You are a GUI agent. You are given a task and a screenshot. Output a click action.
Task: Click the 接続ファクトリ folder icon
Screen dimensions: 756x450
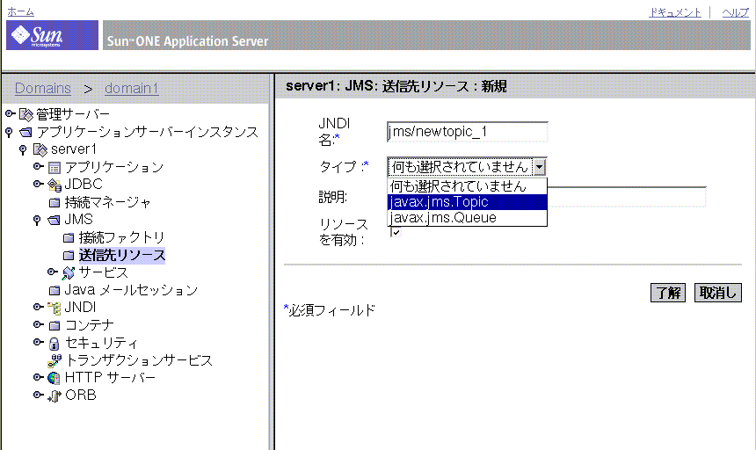[x=69, y=237]
